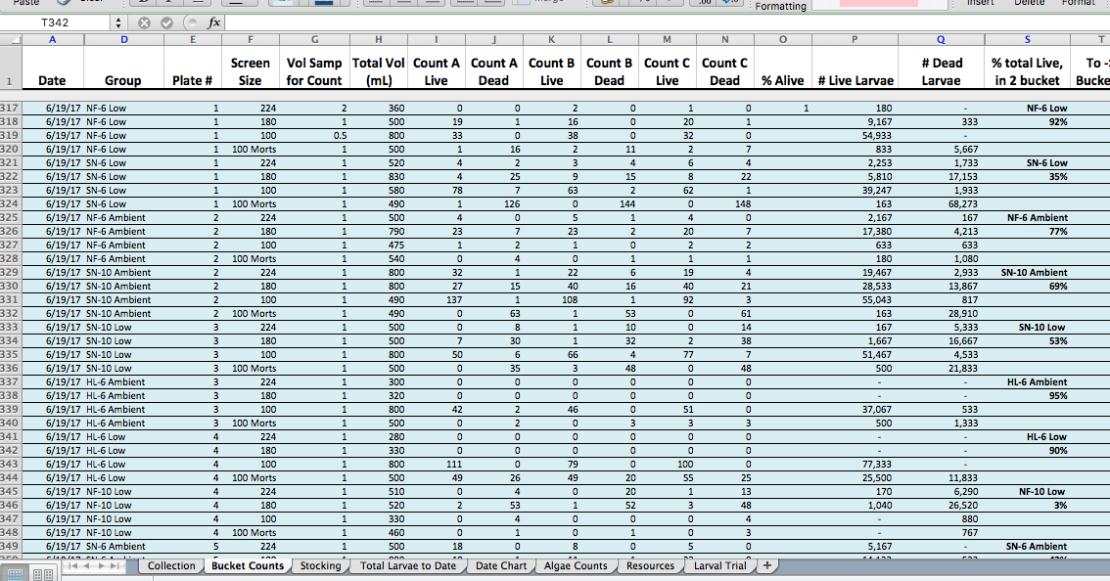Click the 0.5 Vol Samp cell in row 319
Viewport: 1110px width, 581px height.
click(x=314, y=136)
